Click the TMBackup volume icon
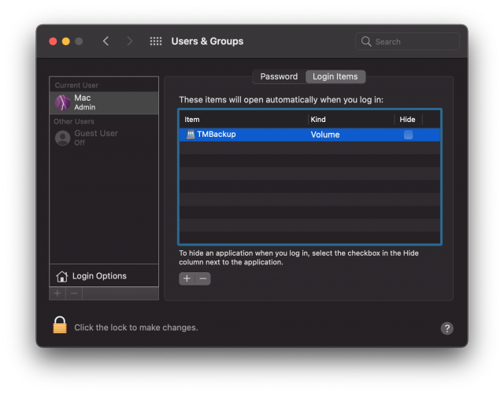Image resolution: width=504 pixels, height=395 pixels. click(x=191, y=135)
